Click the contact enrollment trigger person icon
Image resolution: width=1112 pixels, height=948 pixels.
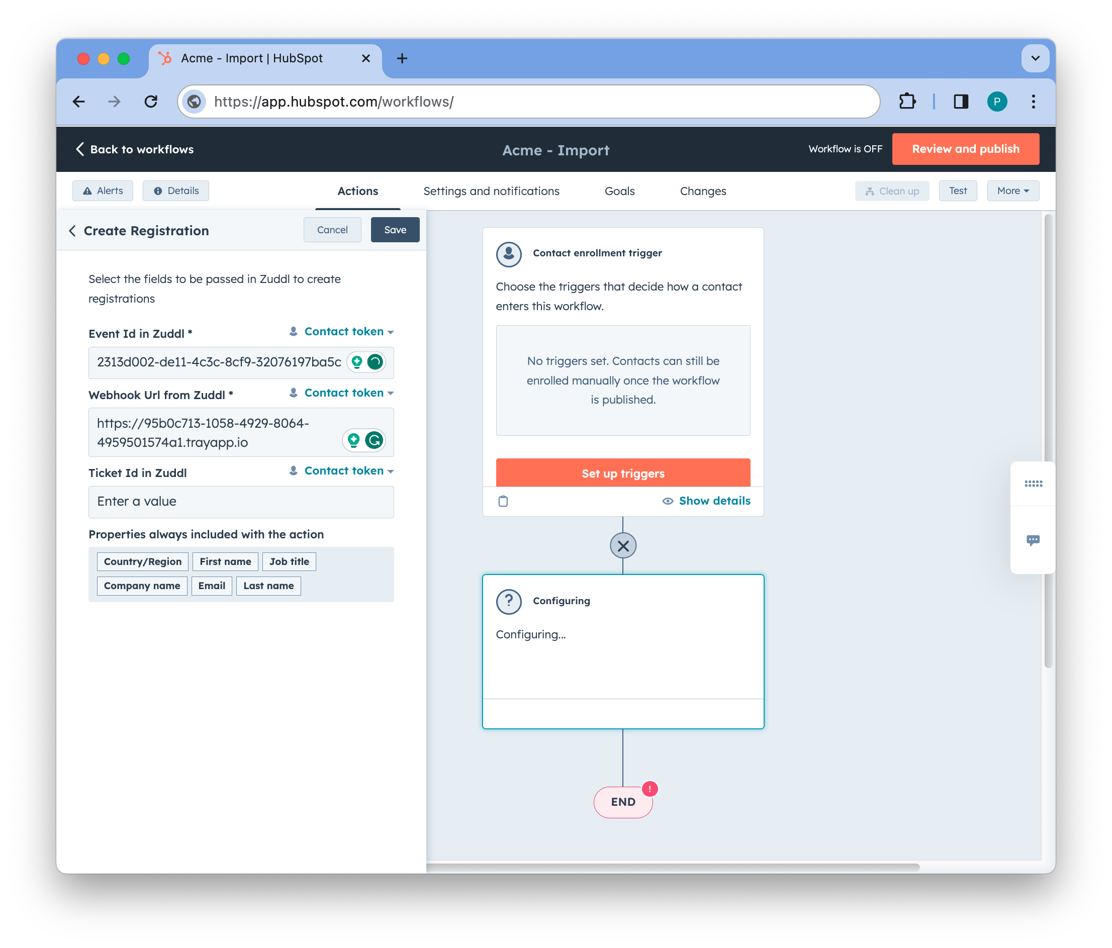tap(509, 254)
